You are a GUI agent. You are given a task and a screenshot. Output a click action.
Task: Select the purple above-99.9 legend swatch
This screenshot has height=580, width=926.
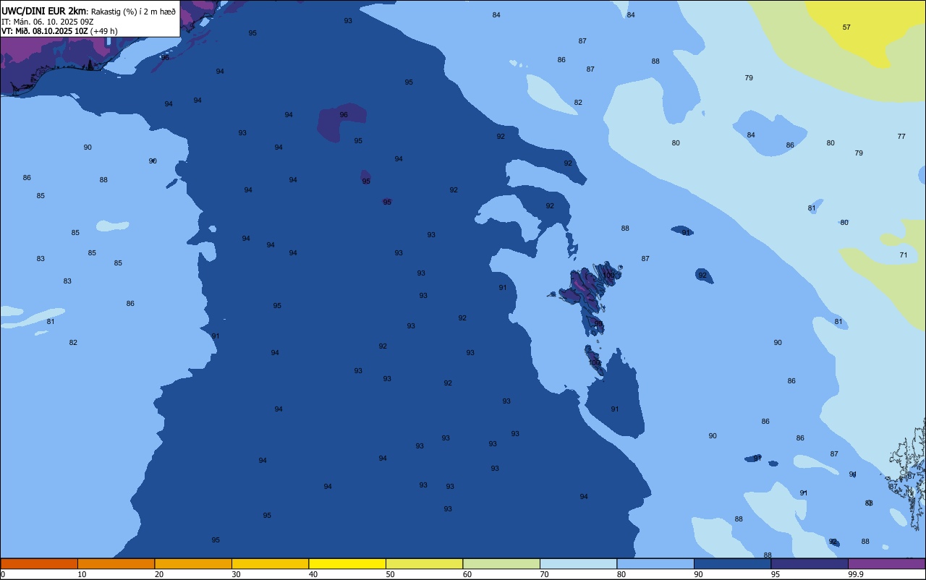(x=886, y=563)
